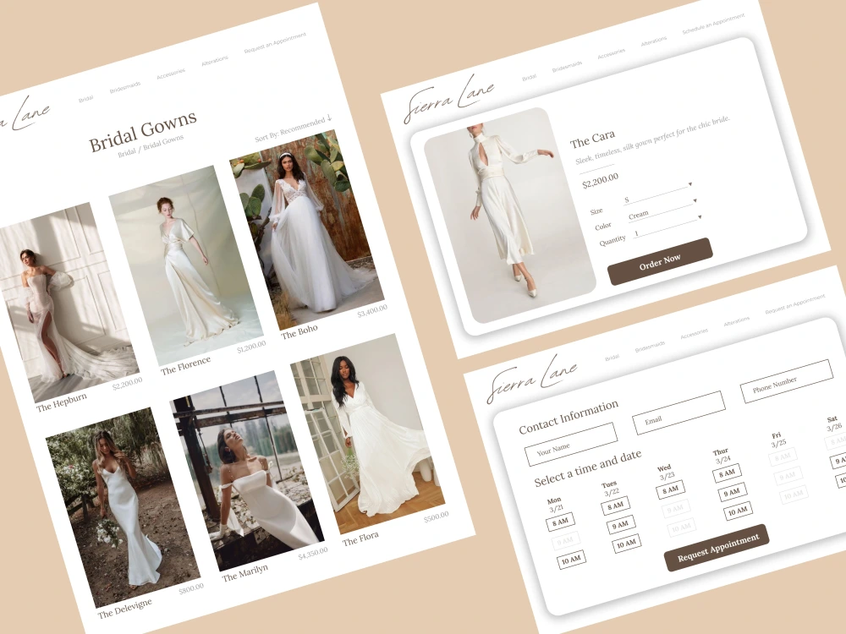The height and width of the screenshot is (634, 846).
Task: Open the Color dropdown showing Cream
Action: tap(663, 209)
